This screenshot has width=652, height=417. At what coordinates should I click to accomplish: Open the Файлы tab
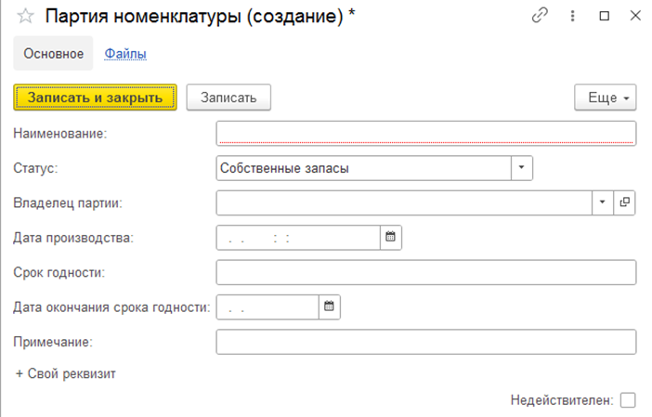tap(125, 54)
